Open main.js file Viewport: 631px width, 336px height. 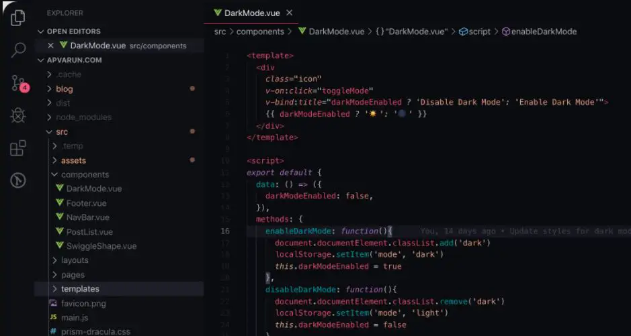click(x=75, y=317)
